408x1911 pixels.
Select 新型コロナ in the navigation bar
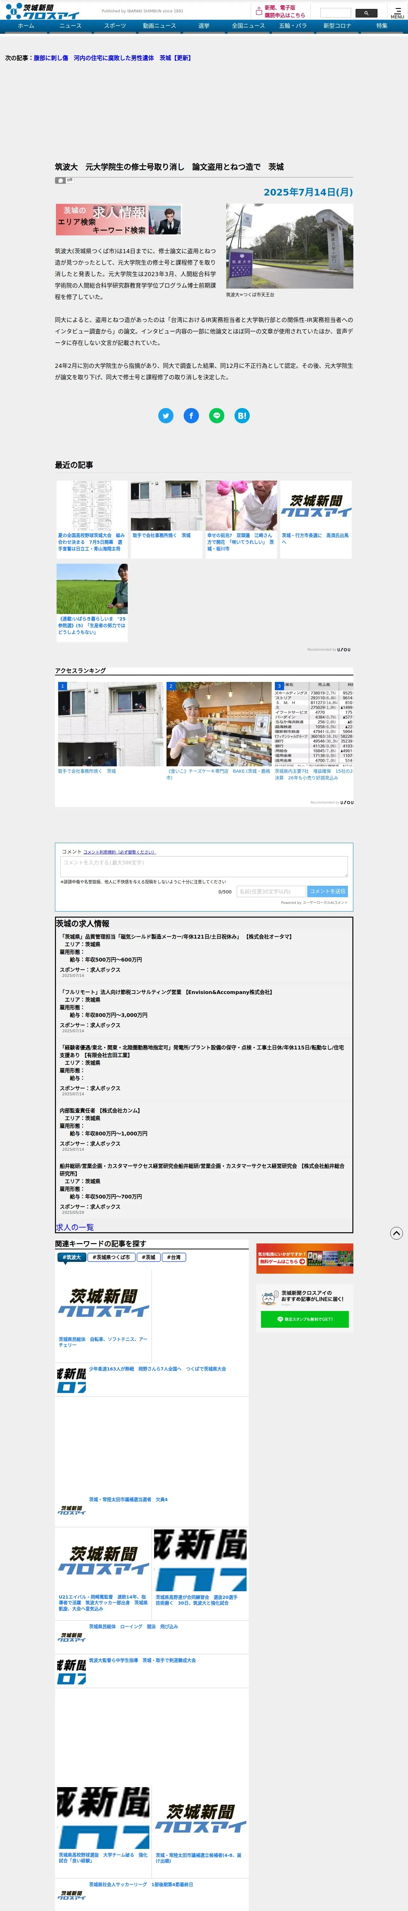point(337,26)
